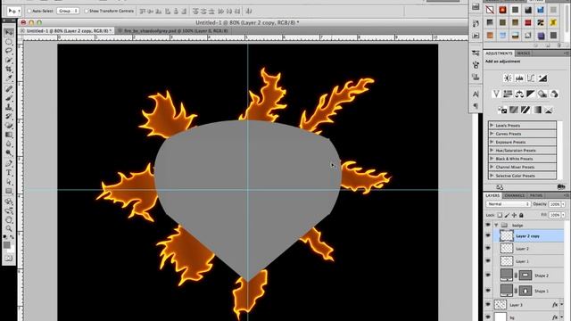Viewport: 571px width, 321px height.
Task: Switch to the second document tab
Action: [x=176, y=31]
